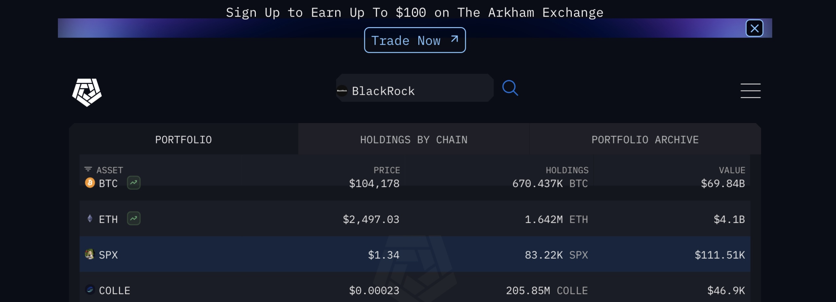The height and width of the screenshot is (302, 836).
Task: Click the COLLE token icon
Action: (90, 290)
